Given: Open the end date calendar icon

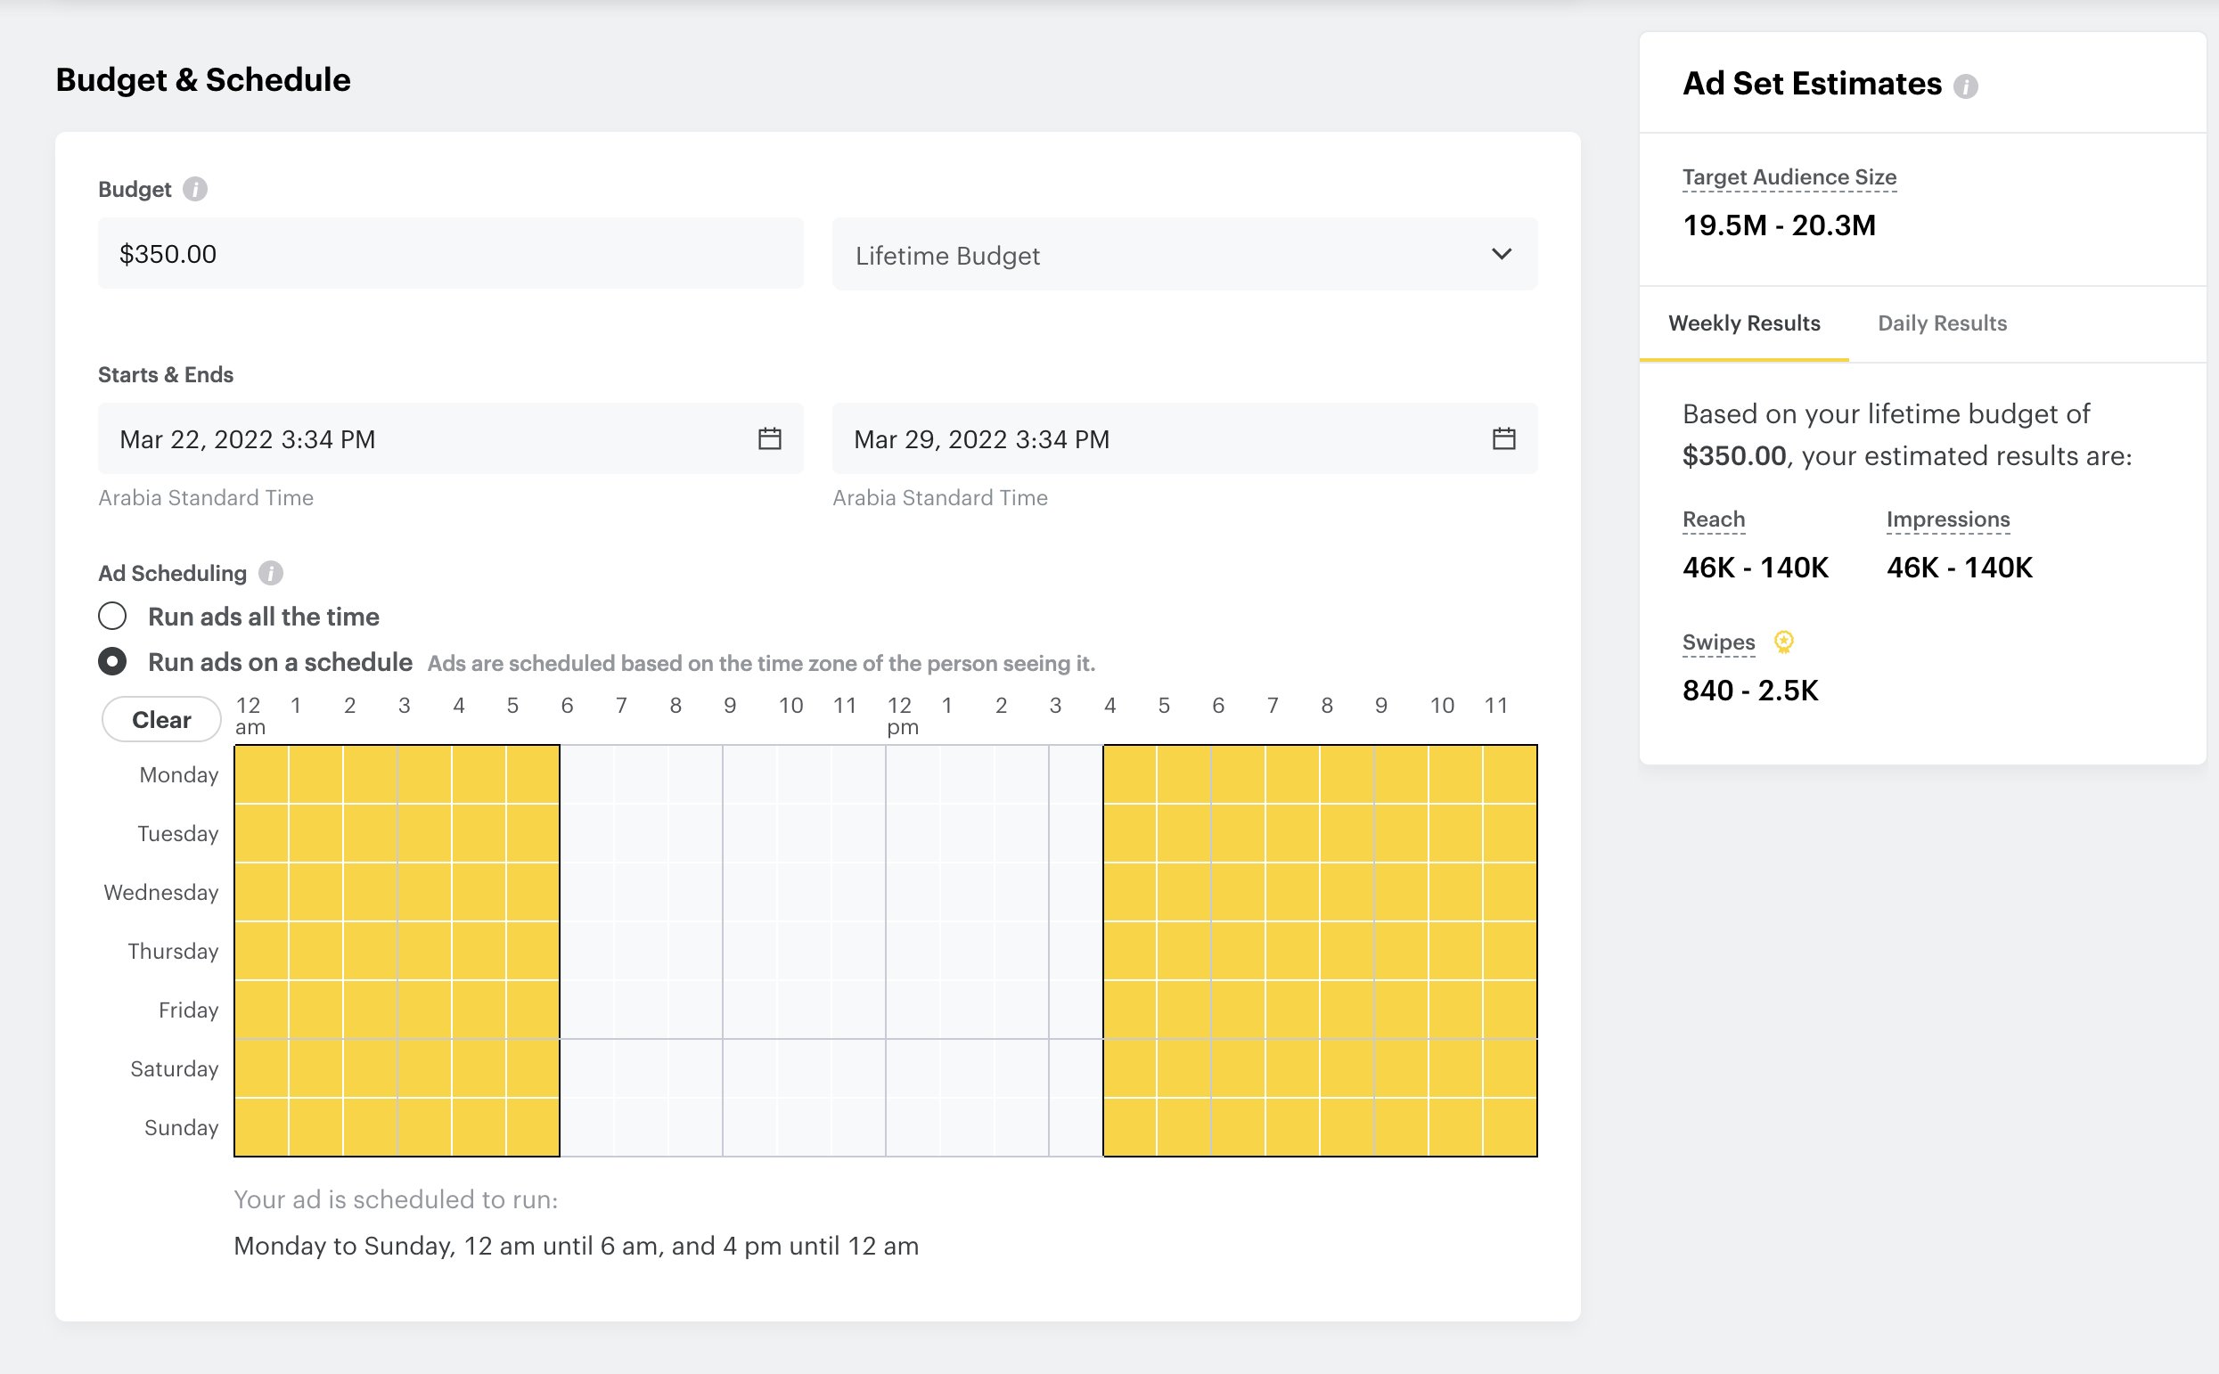Looking at the screenshot, I should pyautogui.click(x=1504, y=439).
